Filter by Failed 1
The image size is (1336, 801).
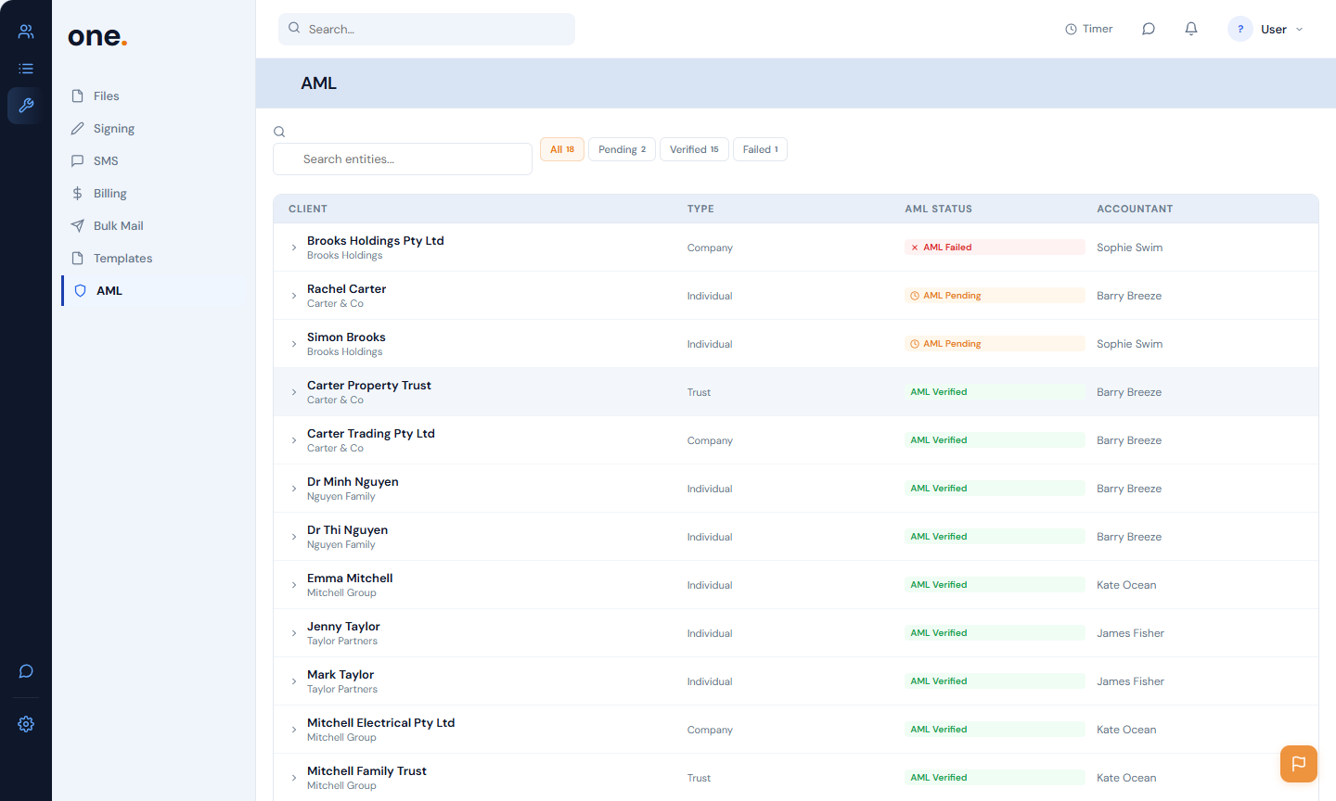click(x=760, y=149)
